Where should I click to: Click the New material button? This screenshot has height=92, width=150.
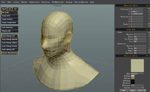click(x=124, y=90)
